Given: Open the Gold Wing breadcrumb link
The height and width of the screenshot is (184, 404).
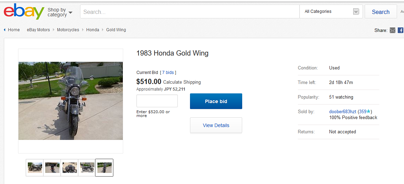Looking at the screenshot, I should (x=116, y=30).
